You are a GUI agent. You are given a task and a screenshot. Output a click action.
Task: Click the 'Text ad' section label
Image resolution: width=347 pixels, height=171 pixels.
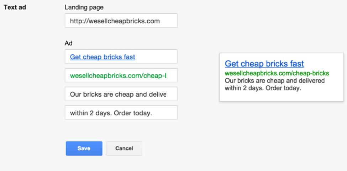[x=15, y=7]
